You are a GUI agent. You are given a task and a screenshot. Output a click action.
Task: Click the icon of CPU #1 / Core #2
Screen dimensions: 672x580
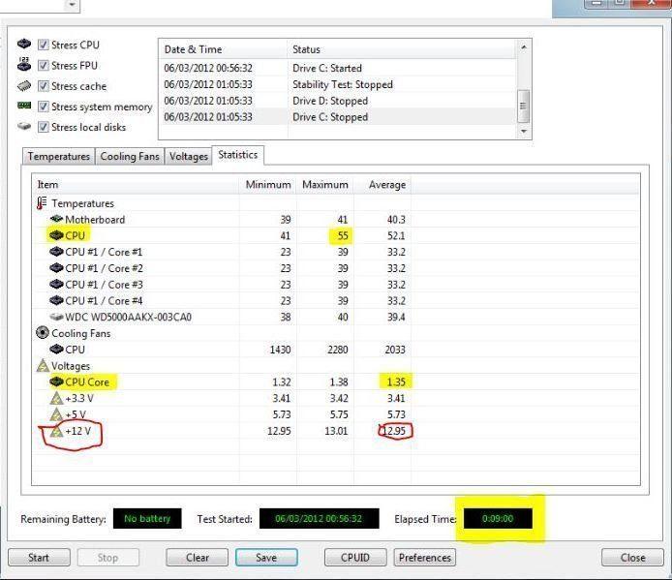[x=56, y=268]
